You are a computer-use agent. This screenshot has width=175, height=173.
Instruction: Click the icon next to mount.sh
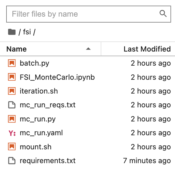pyautogui.click(x=12, y=147)
